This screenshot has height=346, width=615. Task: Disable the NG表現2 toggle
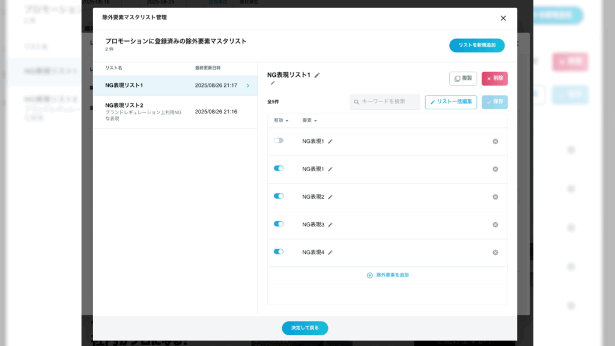[x=279, y=196]
